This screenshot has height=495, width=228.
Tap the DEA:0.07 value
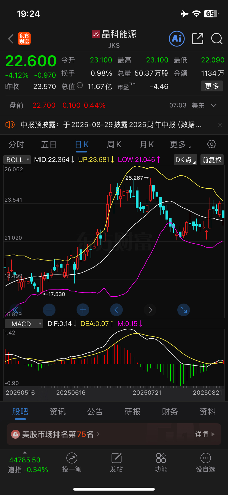(97, 324)
